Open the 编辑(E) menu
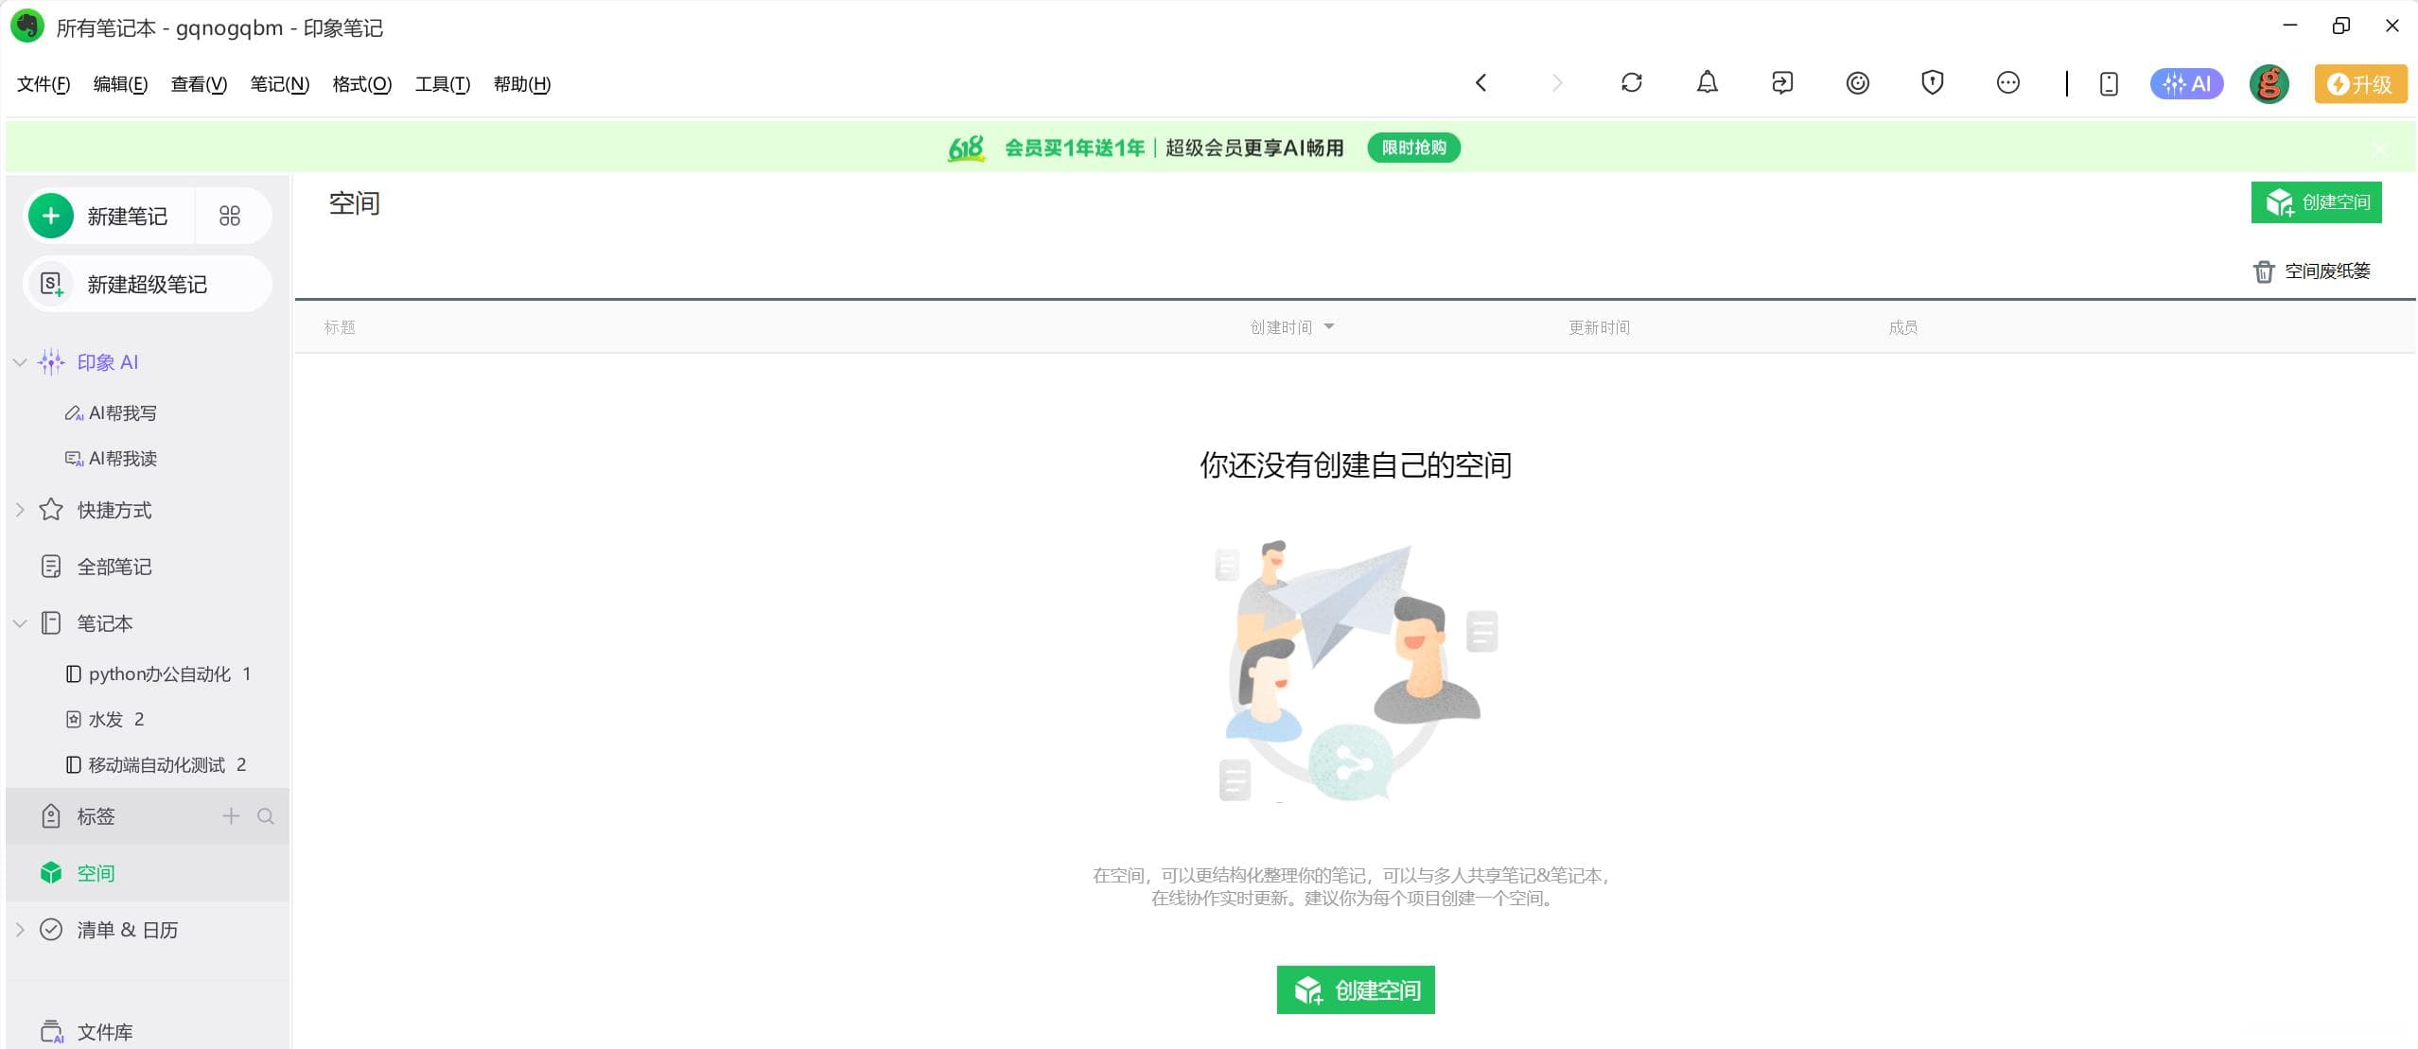This screenshot has height=1049, width=2418. pyautogui.click(x=120, y=84)
